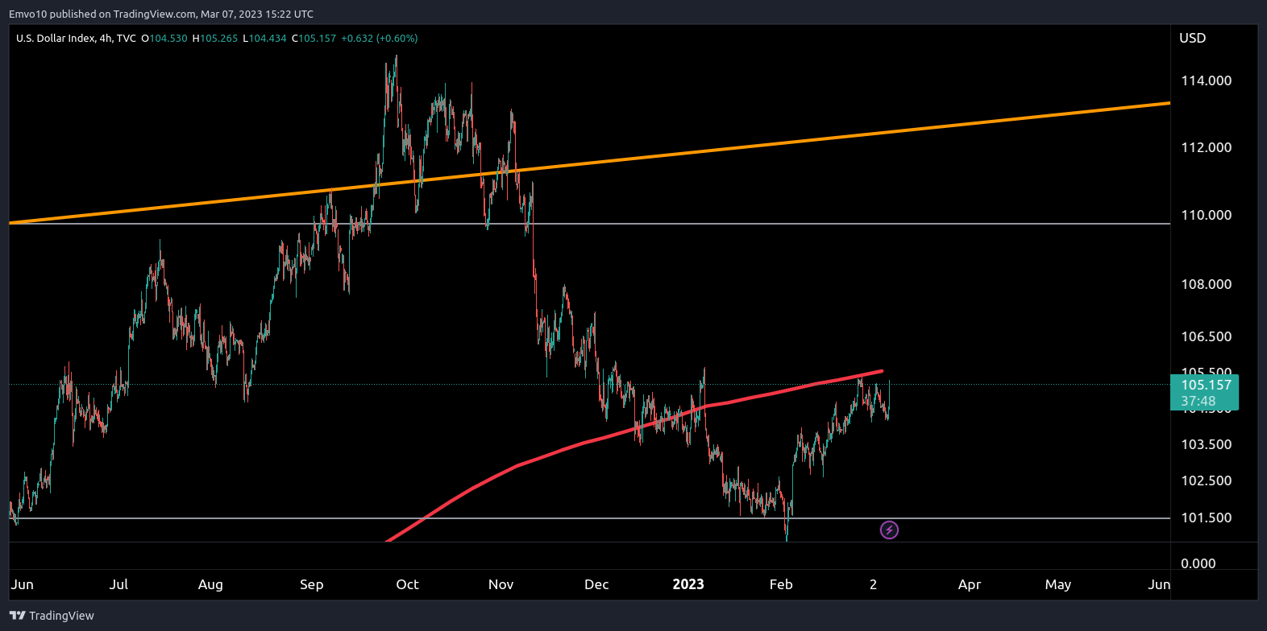Click the 108.000 price axis label
1267x631 pixels.
coord(1206,284)
